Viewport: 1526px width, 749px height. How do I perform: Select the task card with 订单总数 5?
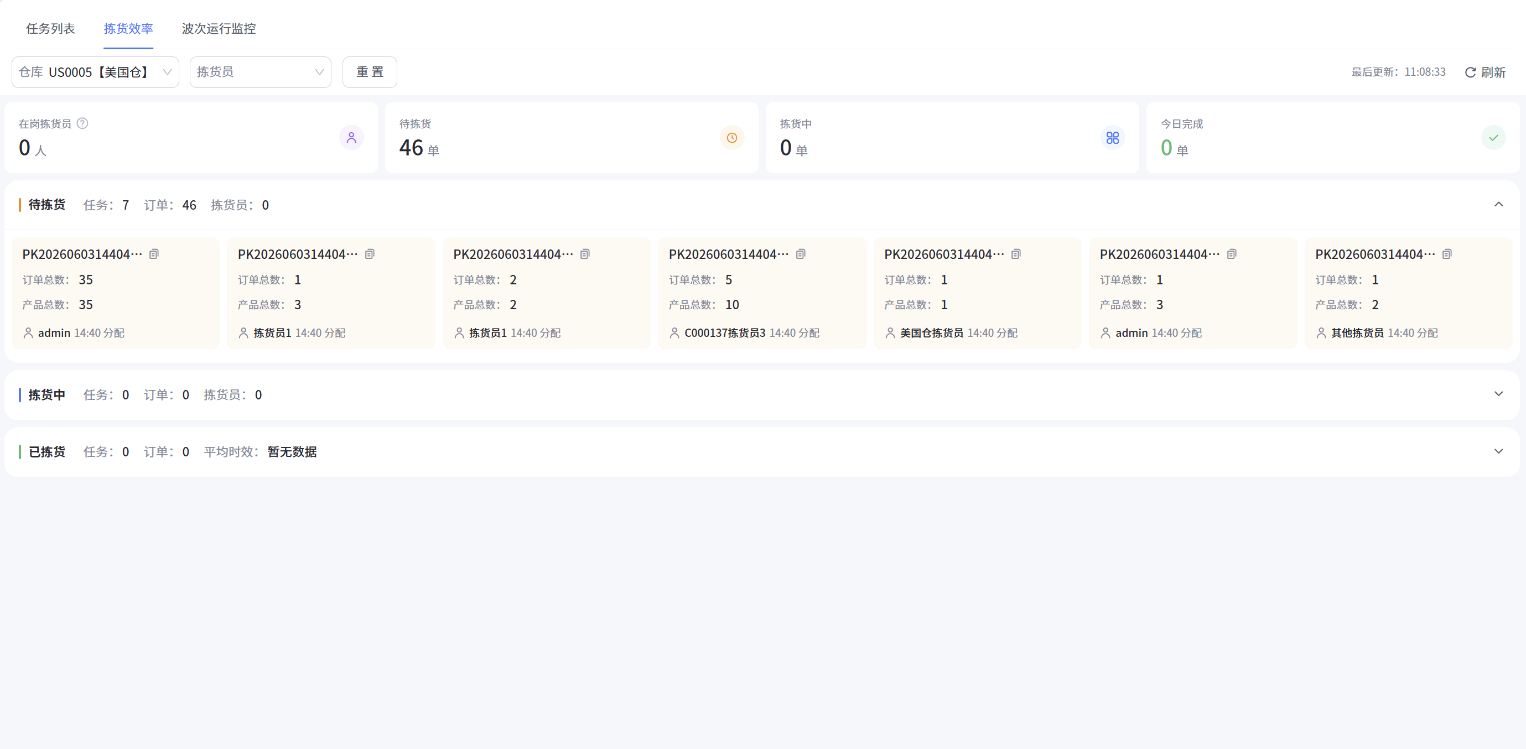(762, 293)
